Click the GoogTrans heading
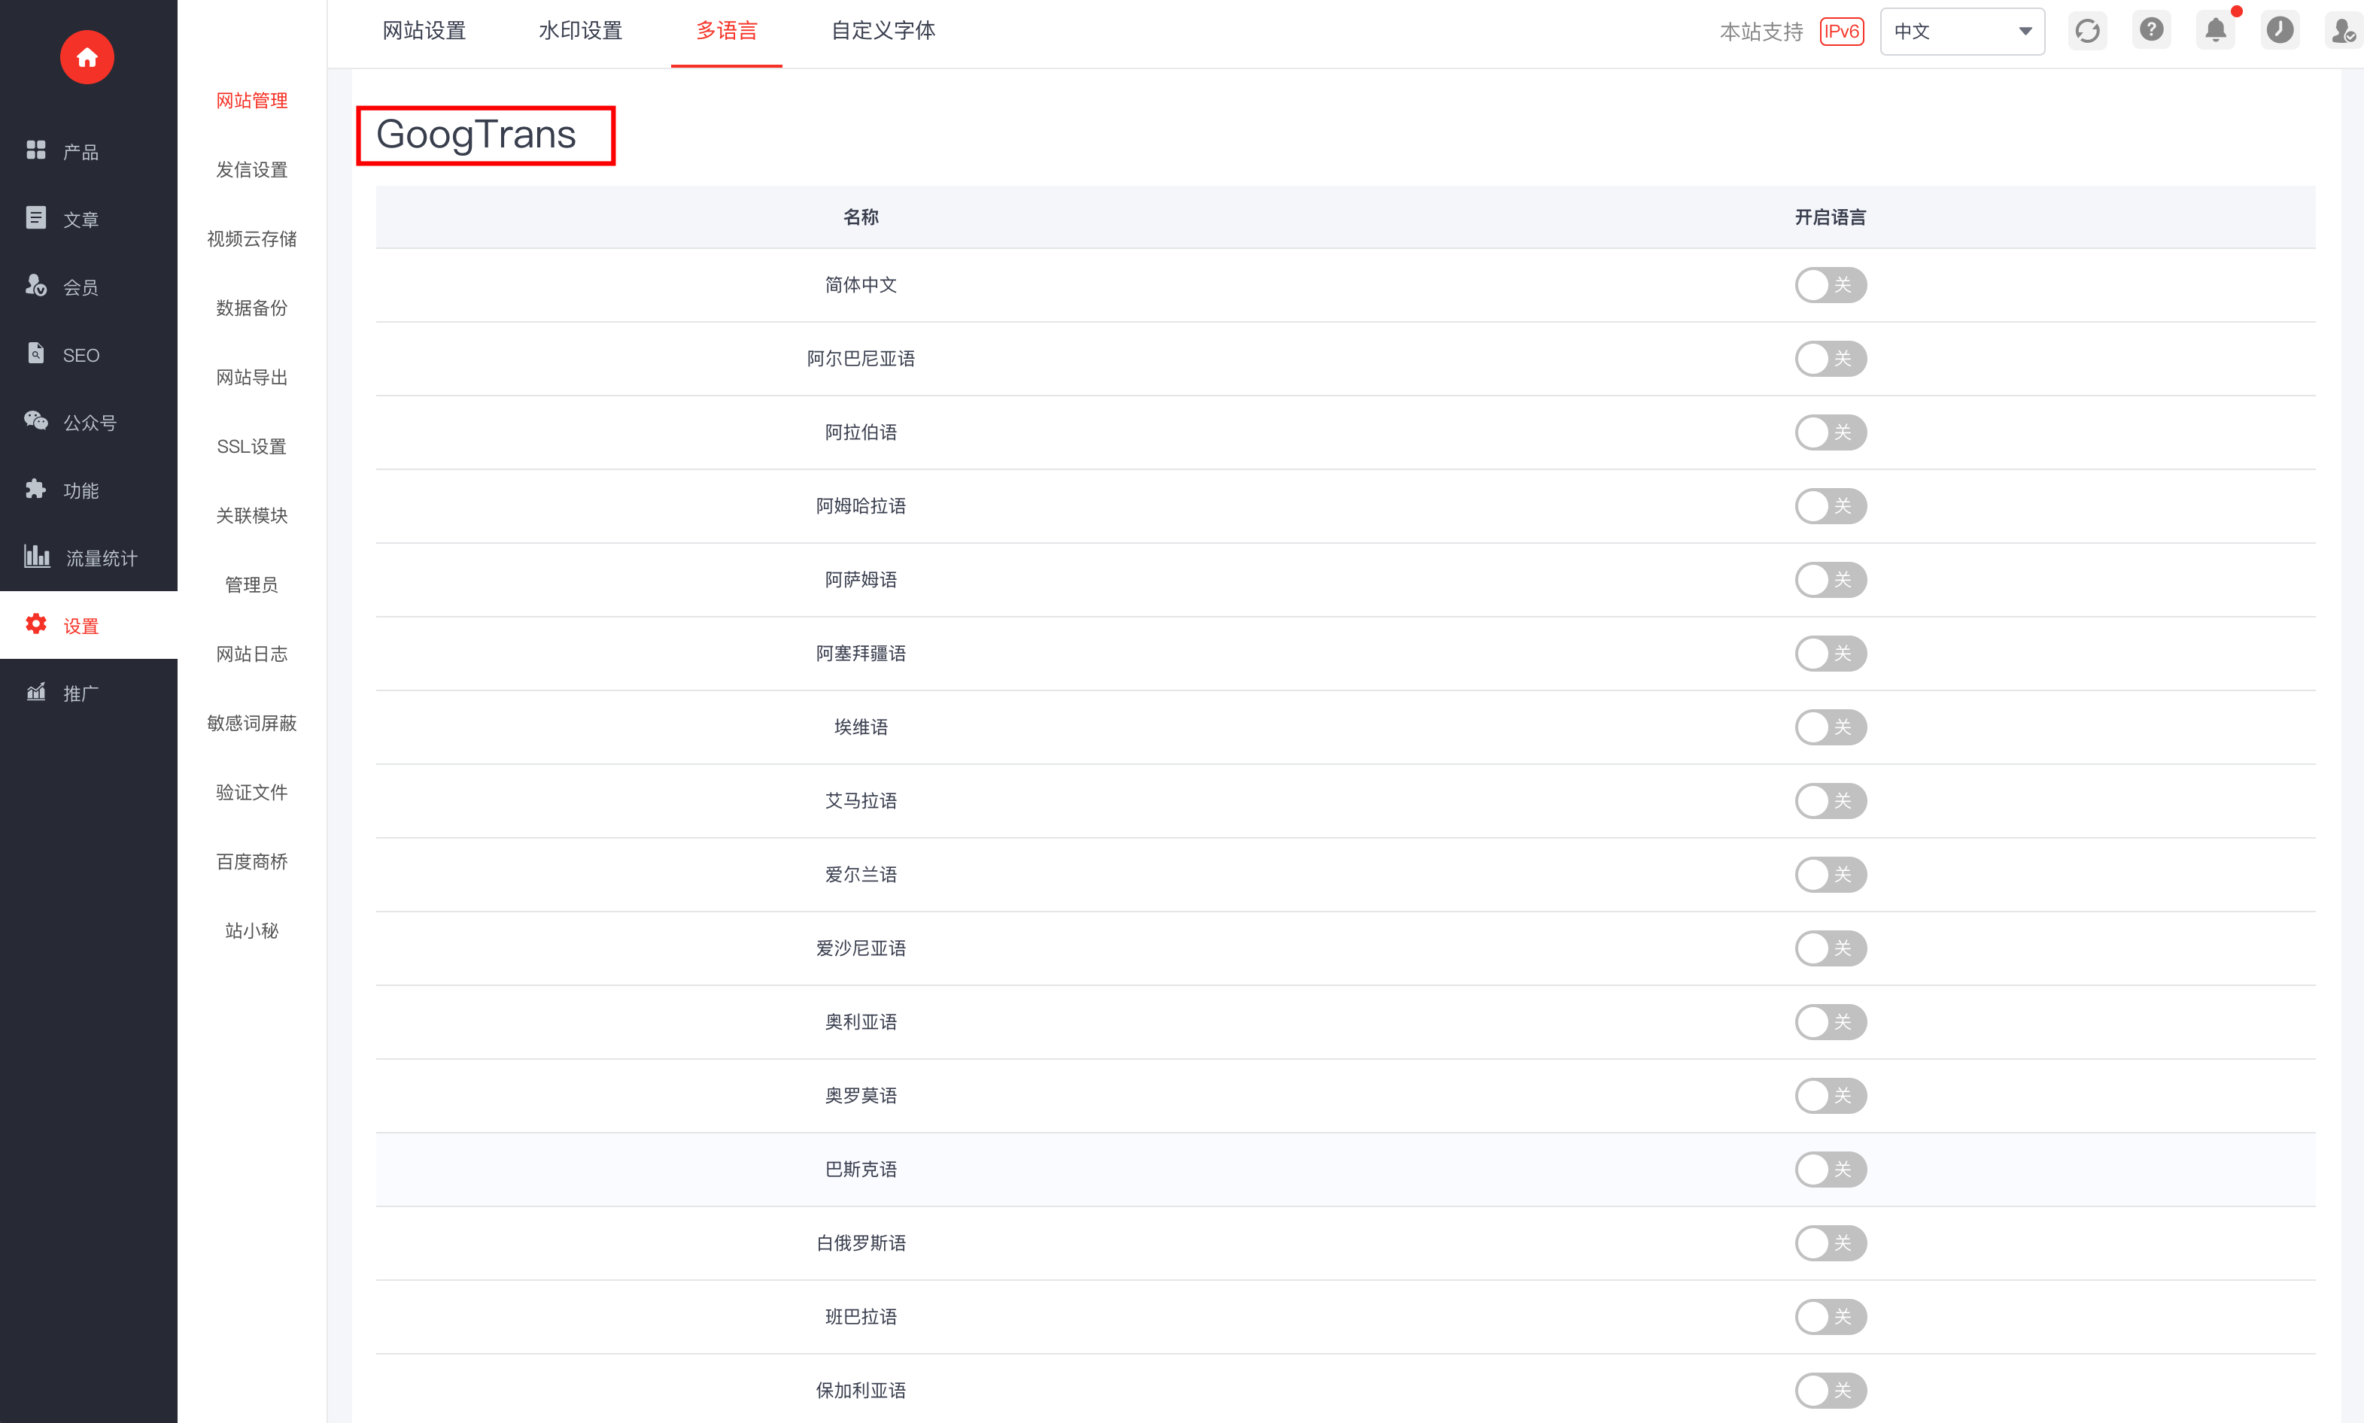This screenshot has width=2364, height=1423. (x=476, y=134)
